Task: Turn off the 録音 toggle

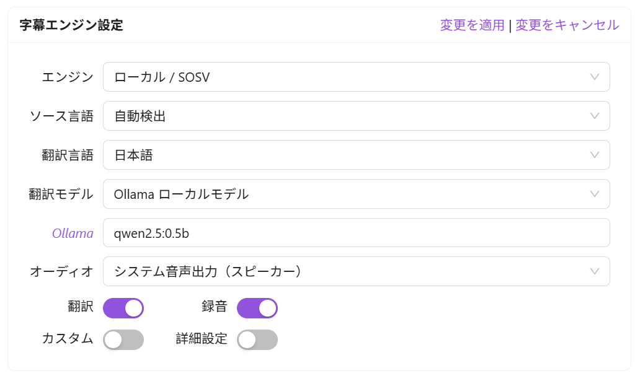Action: pos(257,308)
